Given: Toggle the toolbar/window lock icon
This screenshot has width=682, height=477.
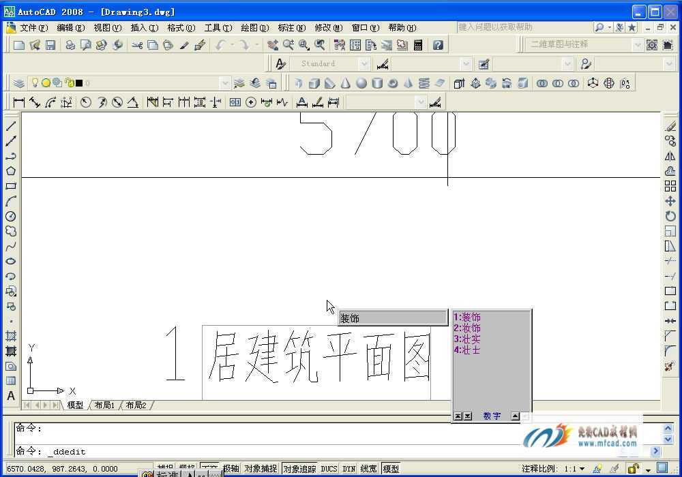Looking at the screenshot, I should [633, 468].
